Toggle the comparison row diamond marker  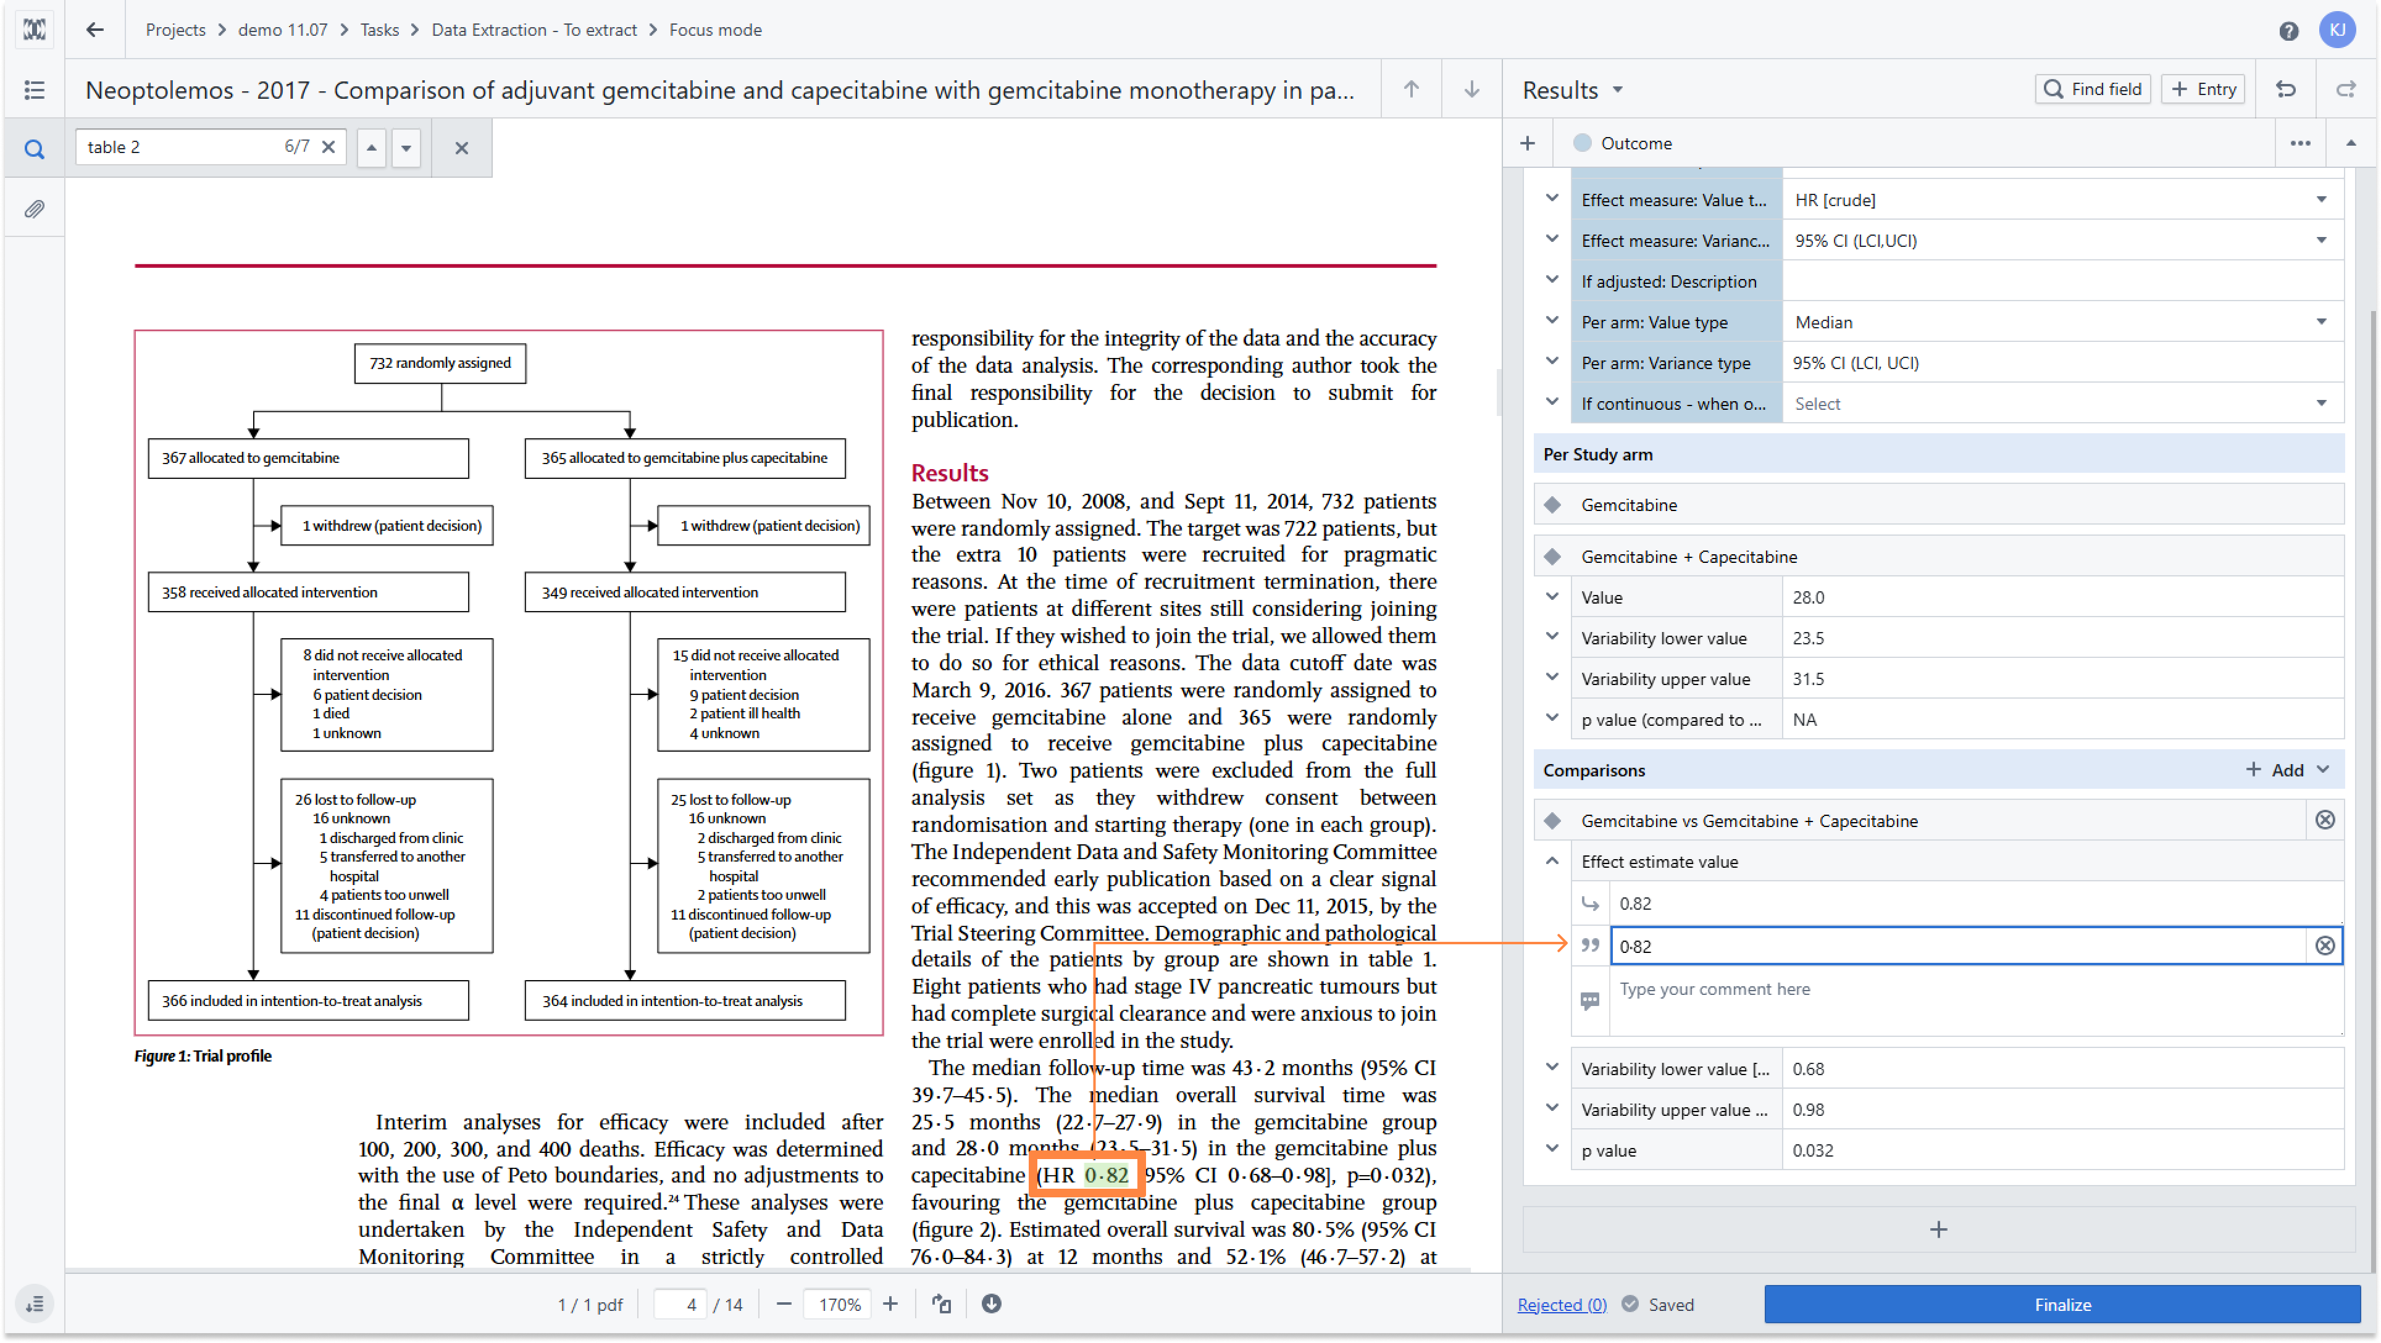coord(1553,821)
